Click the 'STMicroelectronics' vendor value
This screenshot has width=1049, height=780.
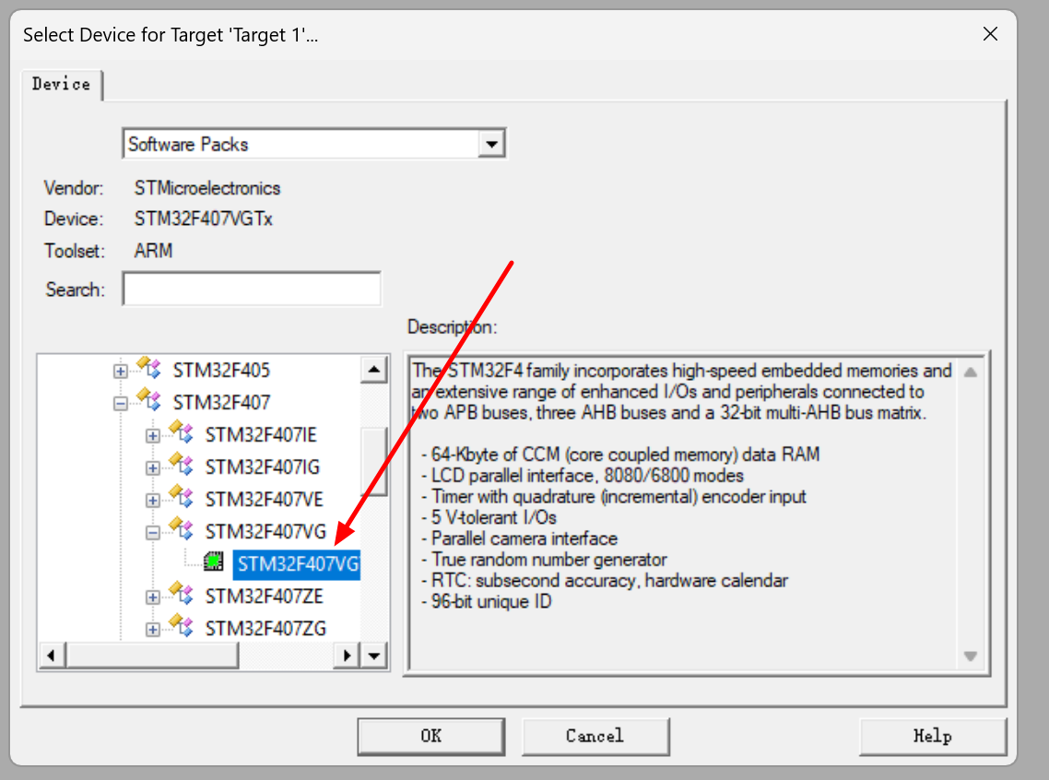206,188
